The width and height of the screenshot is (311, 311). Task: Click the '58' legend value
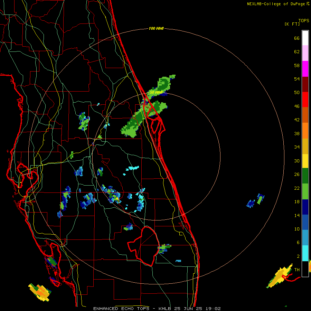(297, 65)
